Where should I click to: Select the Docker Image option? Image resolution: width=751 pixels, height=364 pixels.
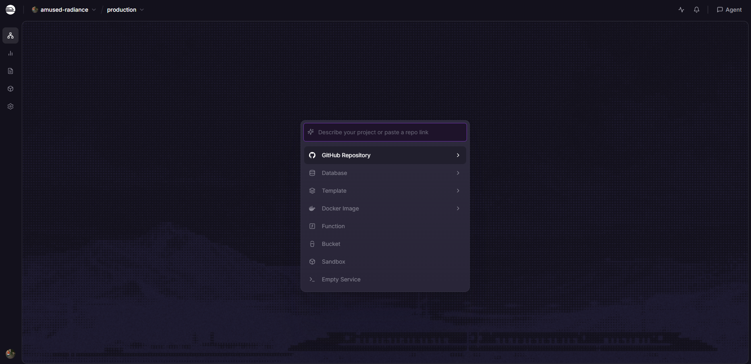(385, 208)
